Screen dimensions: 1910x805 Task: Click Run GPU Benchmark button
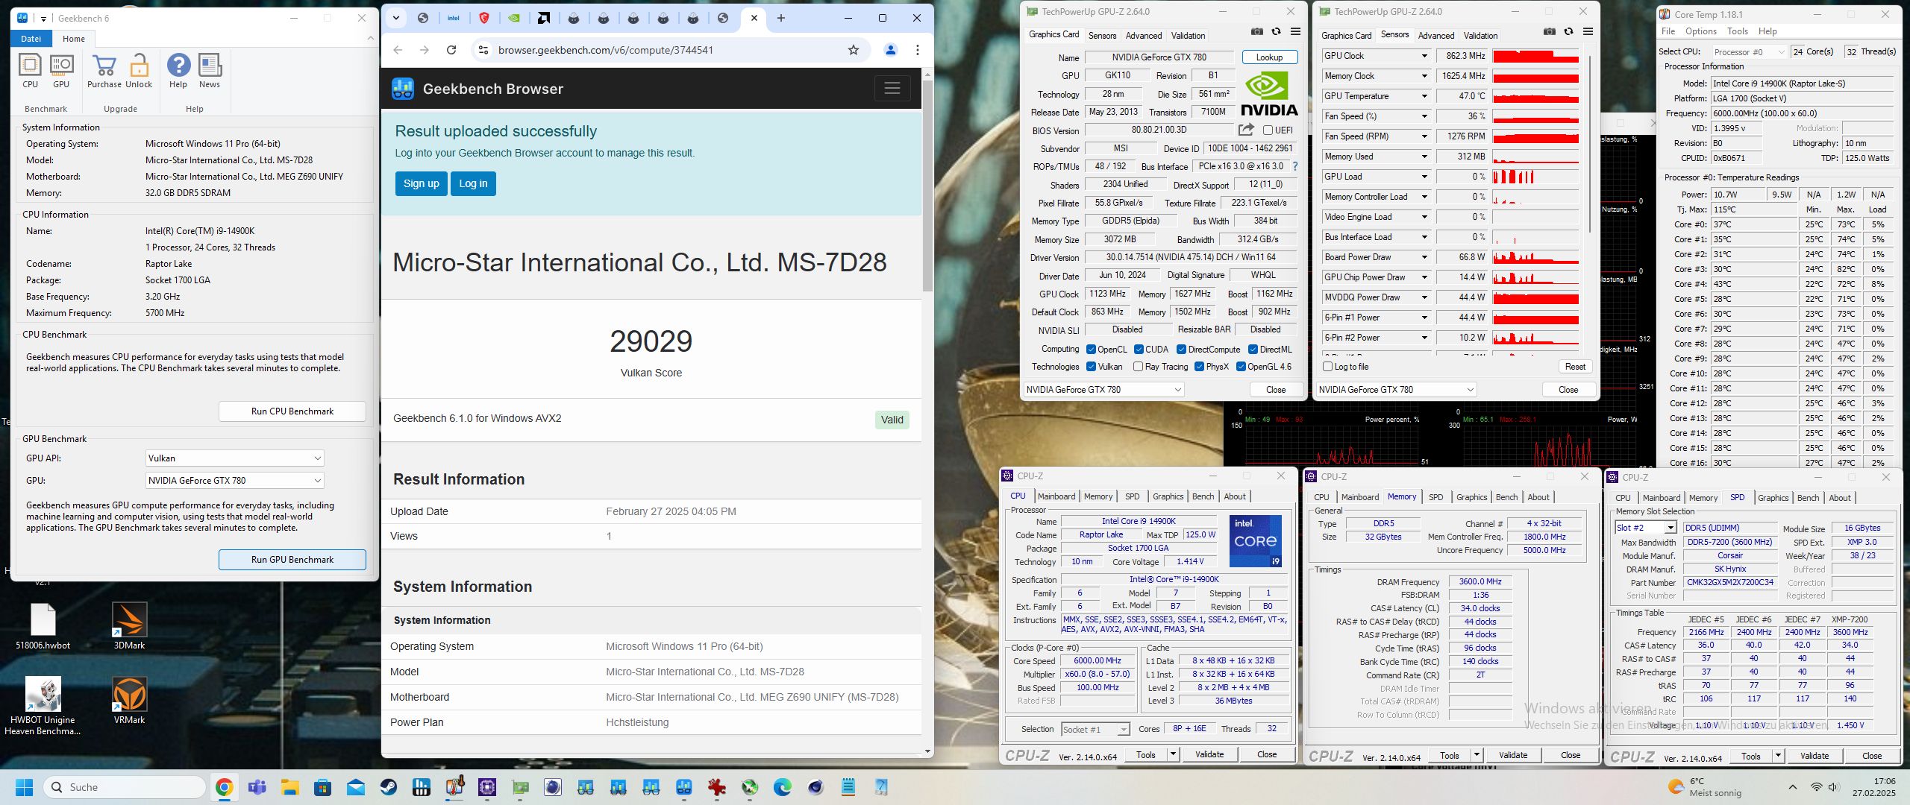[292, 560]
